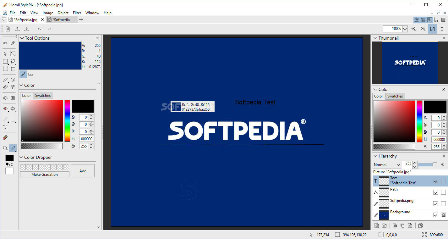Select the Crop grid tool
448x239 pixels.
click(13, 69)
